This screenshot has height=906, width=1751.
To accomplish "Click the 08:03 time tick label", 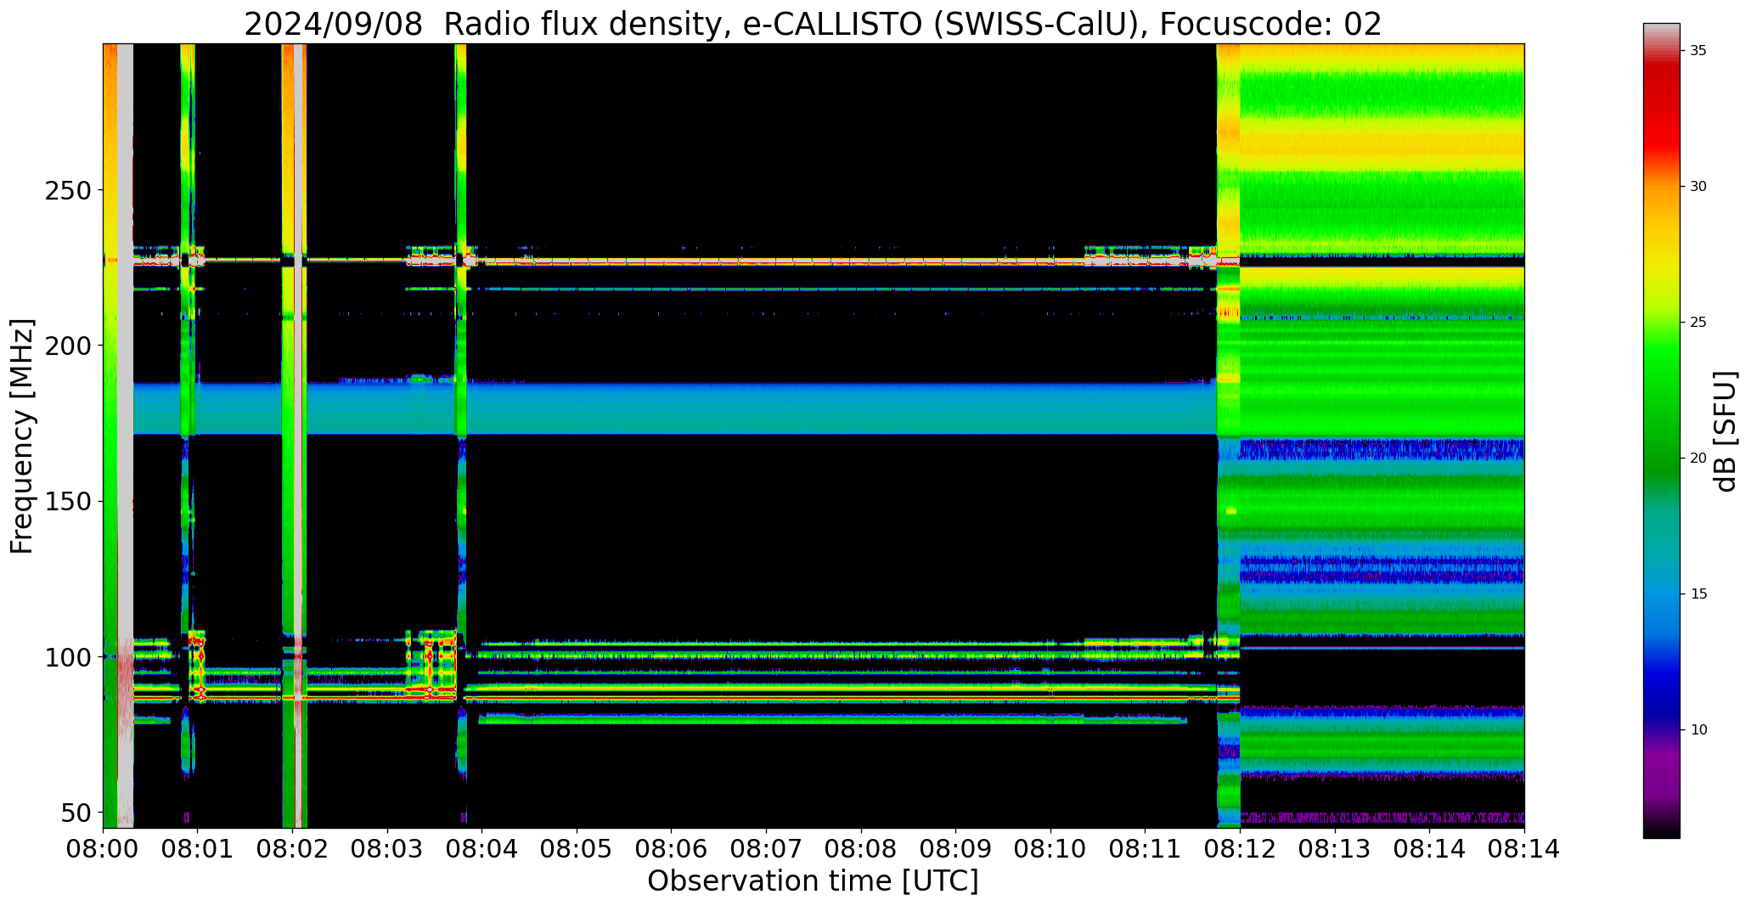I will coord(387,849).
